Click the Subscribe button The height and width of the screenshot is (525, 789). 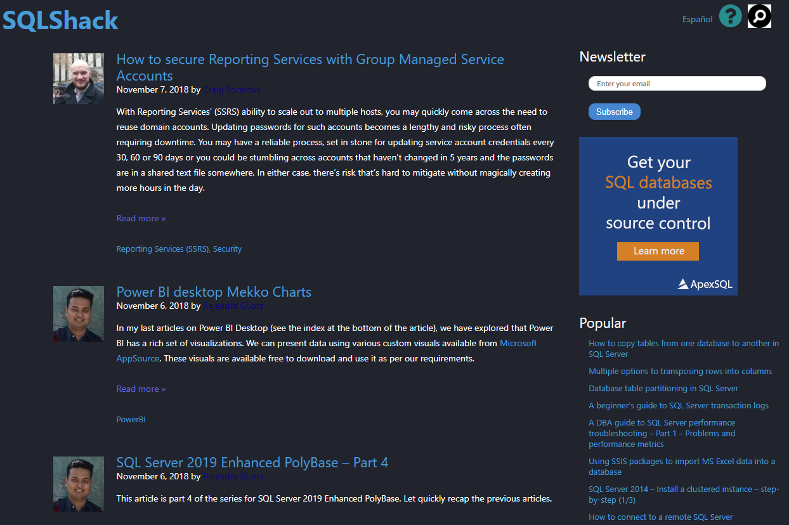(615, 112)
